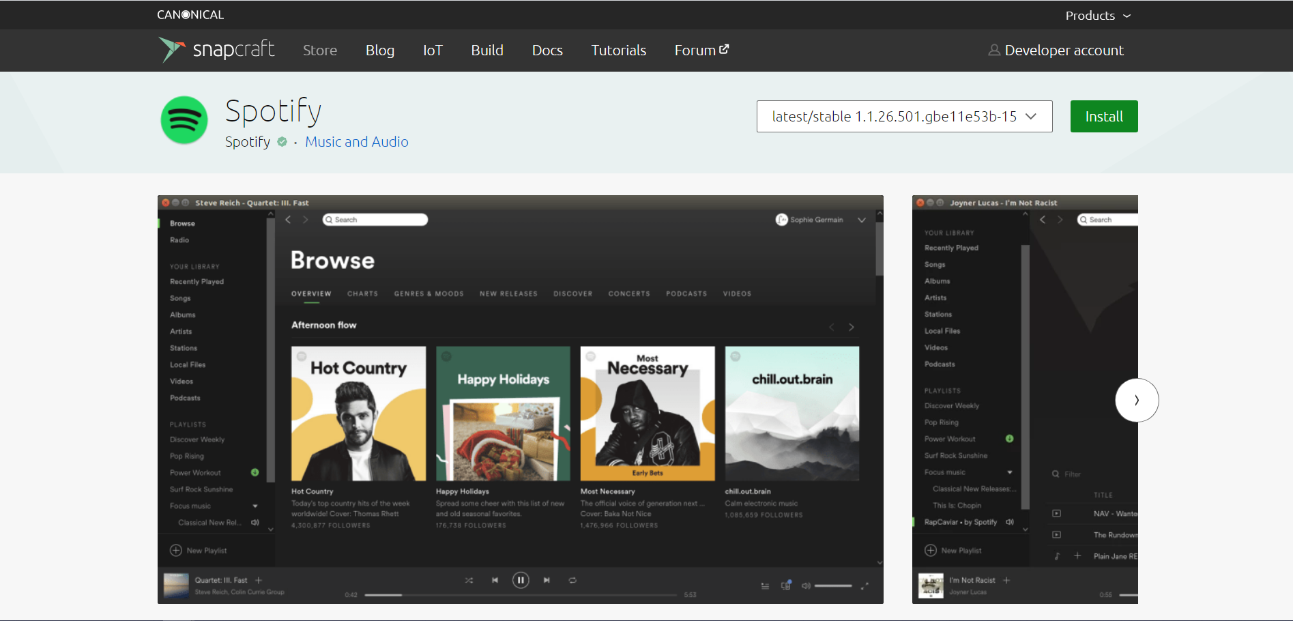Click the user icon beside Developer account
1293x621 pixels.
pyautogui.click(x=994, y=50)
